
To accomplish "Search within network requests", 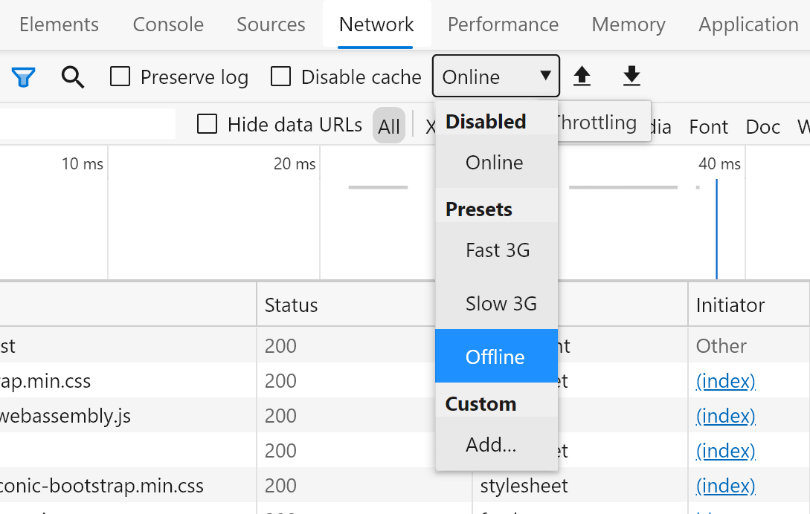I will click(x=73, y=77).
